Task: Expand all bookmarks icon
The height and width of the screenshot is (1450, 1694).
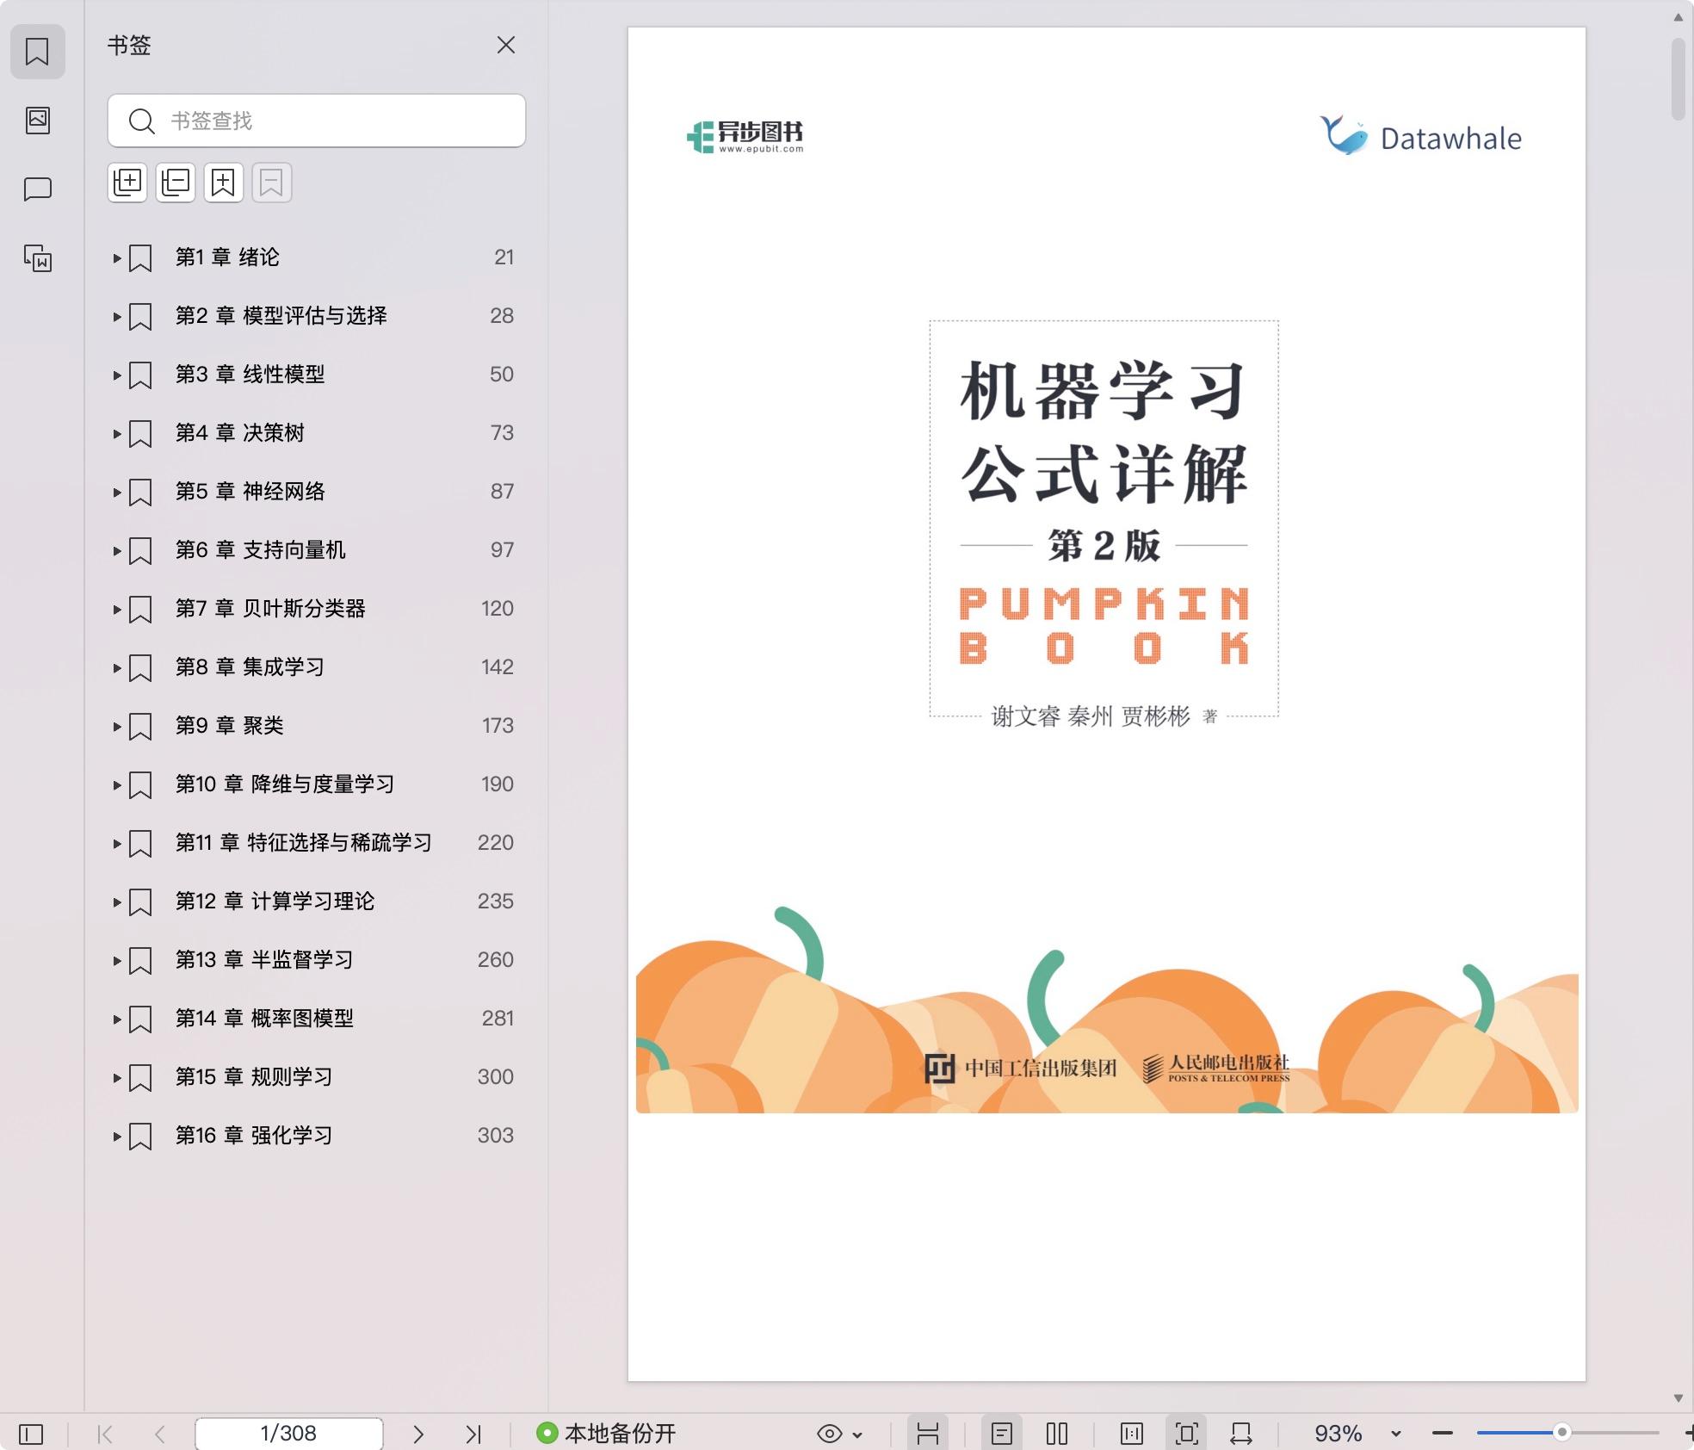Action: point(127,183)
